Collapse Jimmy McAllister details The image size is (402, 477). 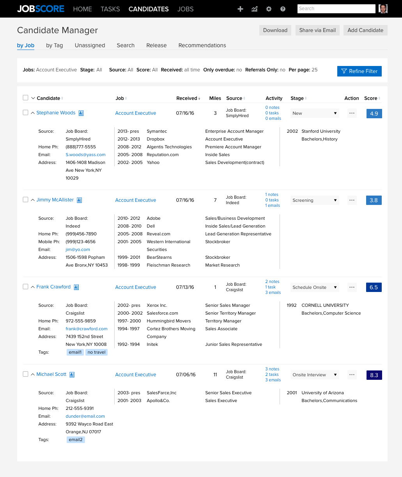pos(33,200)
